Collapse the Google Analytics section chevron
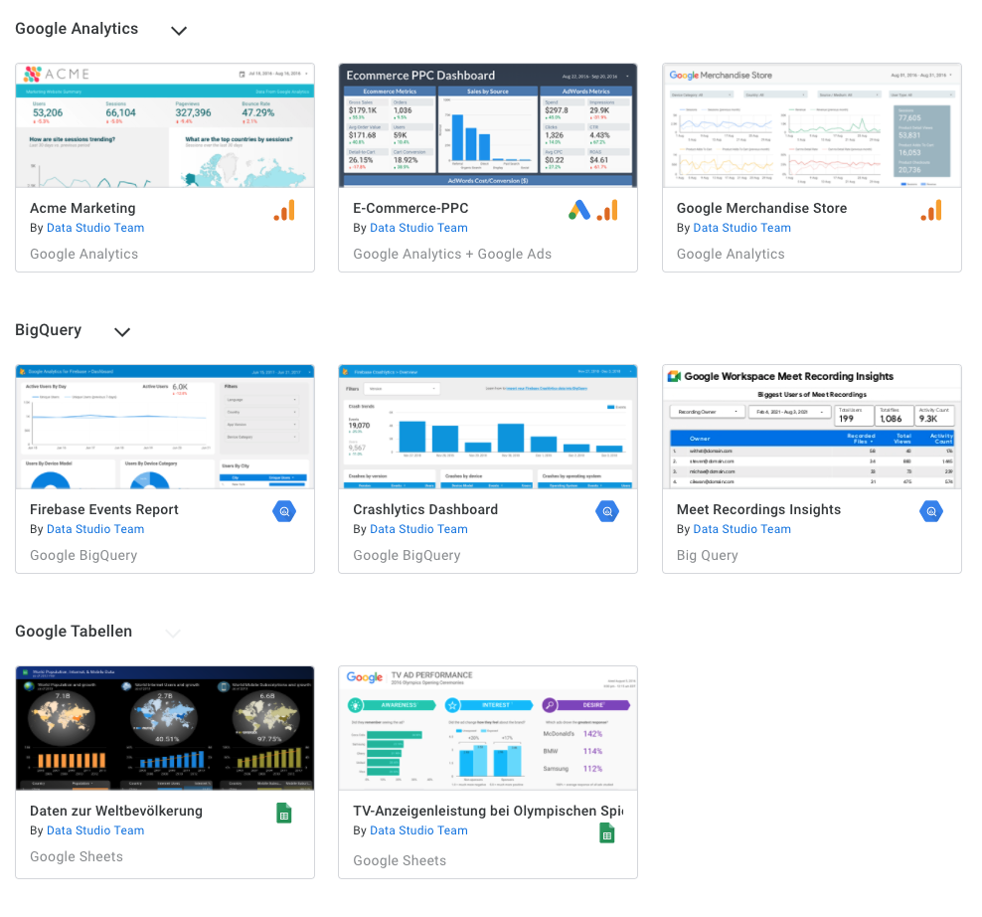 tap(179, 31)
